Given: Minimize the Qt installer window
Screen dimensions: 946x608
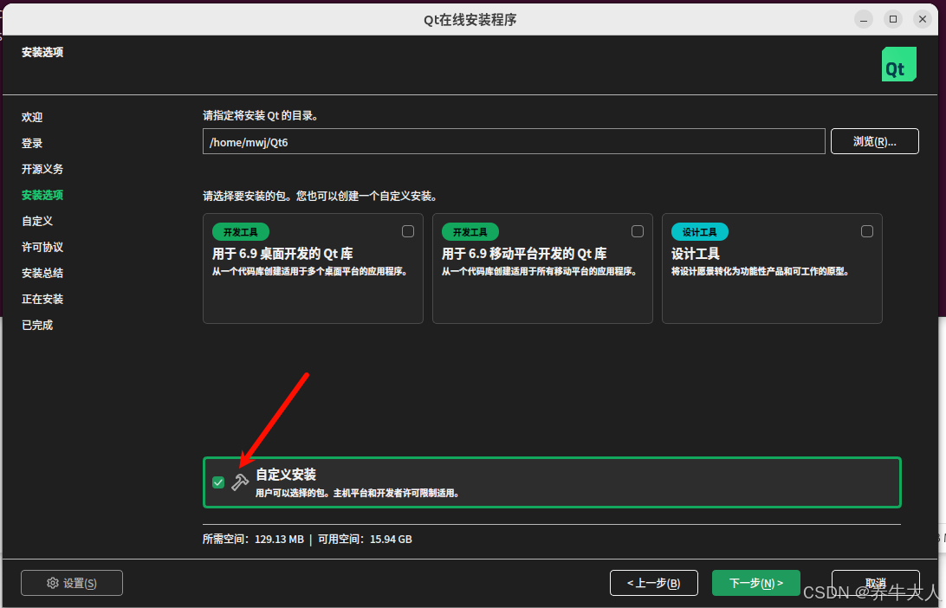Looking at the screenshot, I should 864,19.
